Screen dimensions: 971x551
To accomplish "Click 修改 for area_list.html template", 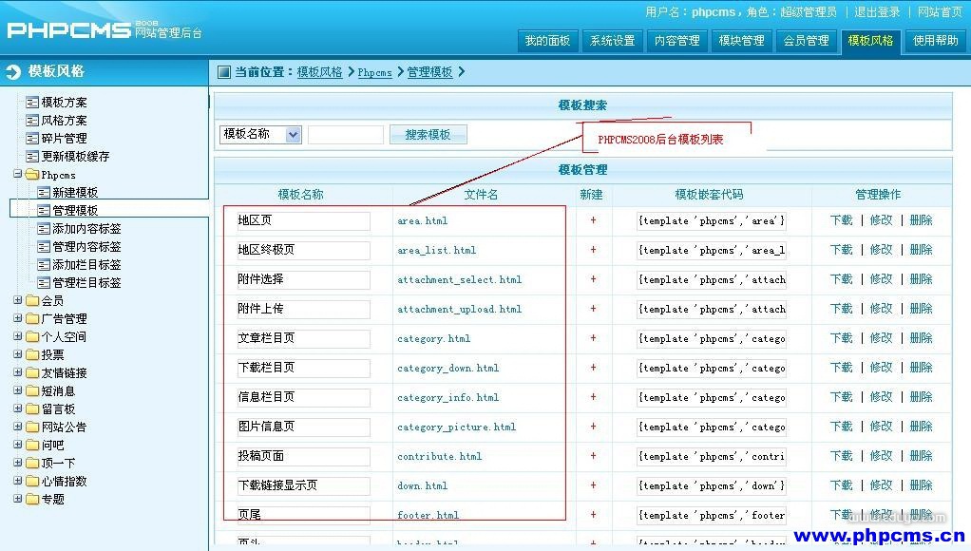I will (x=881, y=250).
